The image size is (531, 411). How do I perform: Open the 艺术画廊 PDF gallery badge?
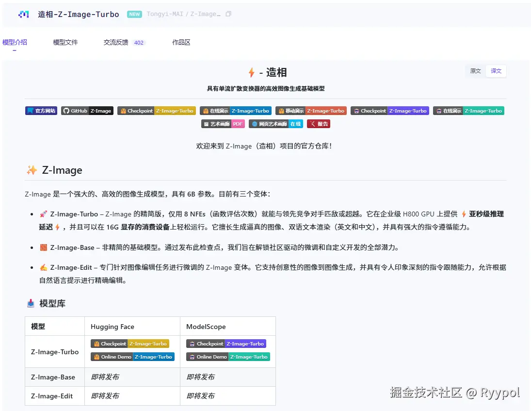[223, 123]
